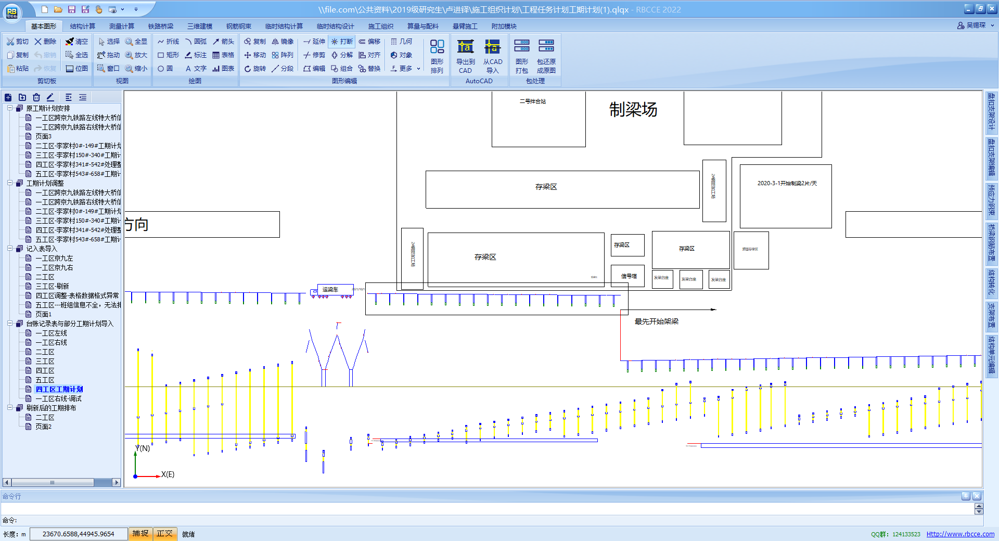Toggle the ortho (正交) mode
Screen dimensions: 999x541
[x=164, y=534]
